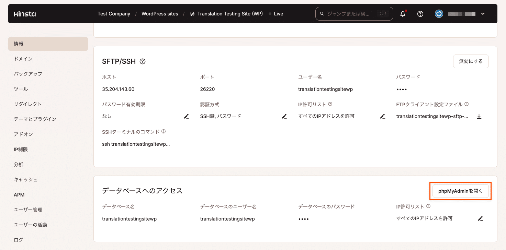Edit パスワード有効期限 using the pencil icon
Viewport: 506px width, 250px height.
(186, 116)
